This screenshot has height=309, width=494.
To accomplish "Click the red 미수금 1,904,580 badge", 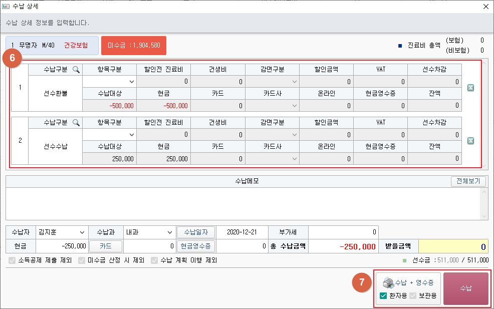I will [x=133, y=46].
